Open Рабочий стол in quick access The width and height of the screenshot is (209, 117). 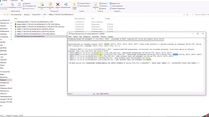tap(5, 23)
